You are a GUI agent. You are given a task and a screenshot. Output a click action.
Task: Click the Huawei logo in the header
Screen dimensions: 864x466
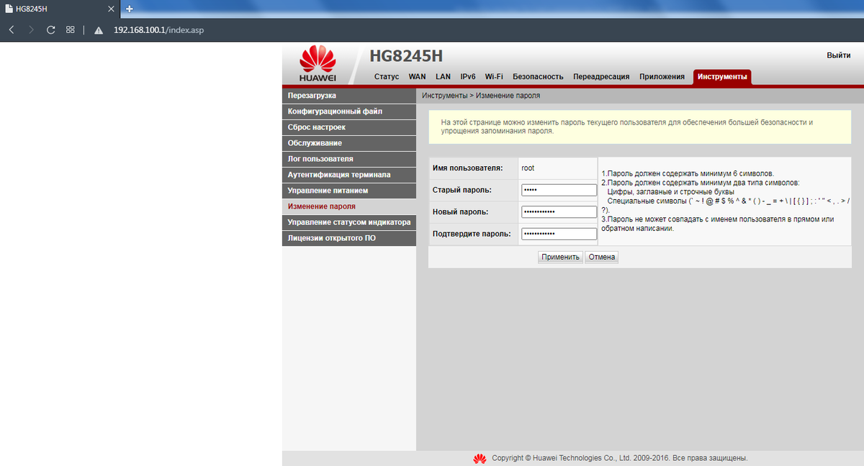tap(318, 64)
